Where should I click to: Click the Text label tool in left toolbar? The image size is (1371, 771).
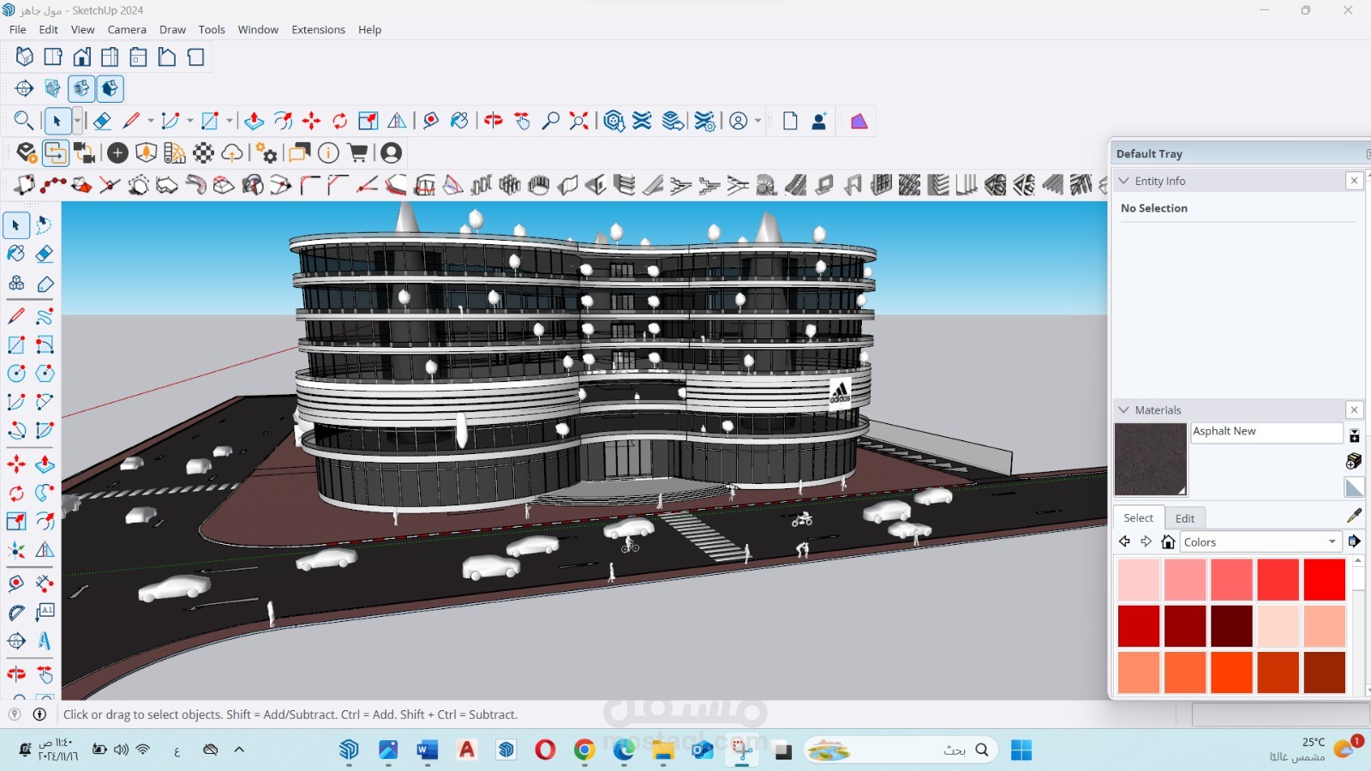45,613
